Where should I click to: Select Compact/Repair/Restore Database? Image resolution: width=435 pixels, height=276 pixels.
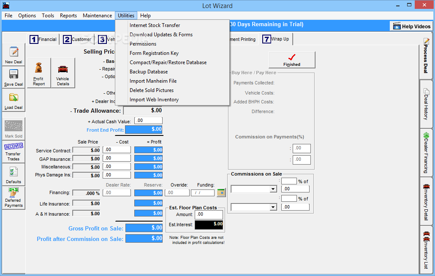pos(173,62)
